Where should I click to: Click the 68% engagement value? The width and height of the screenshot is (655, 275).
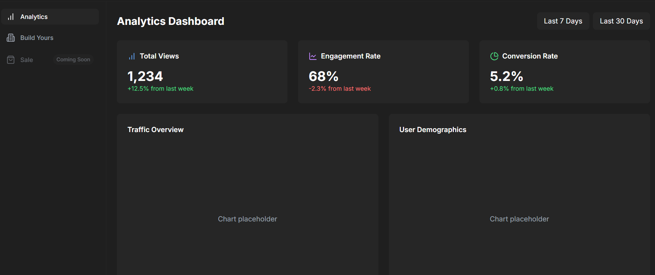tap(324, 76)
